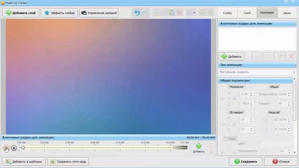This screenshot has height=168, width=299.
Task: Click the scale icon beside Y: 332%
Action: (265, 129)
